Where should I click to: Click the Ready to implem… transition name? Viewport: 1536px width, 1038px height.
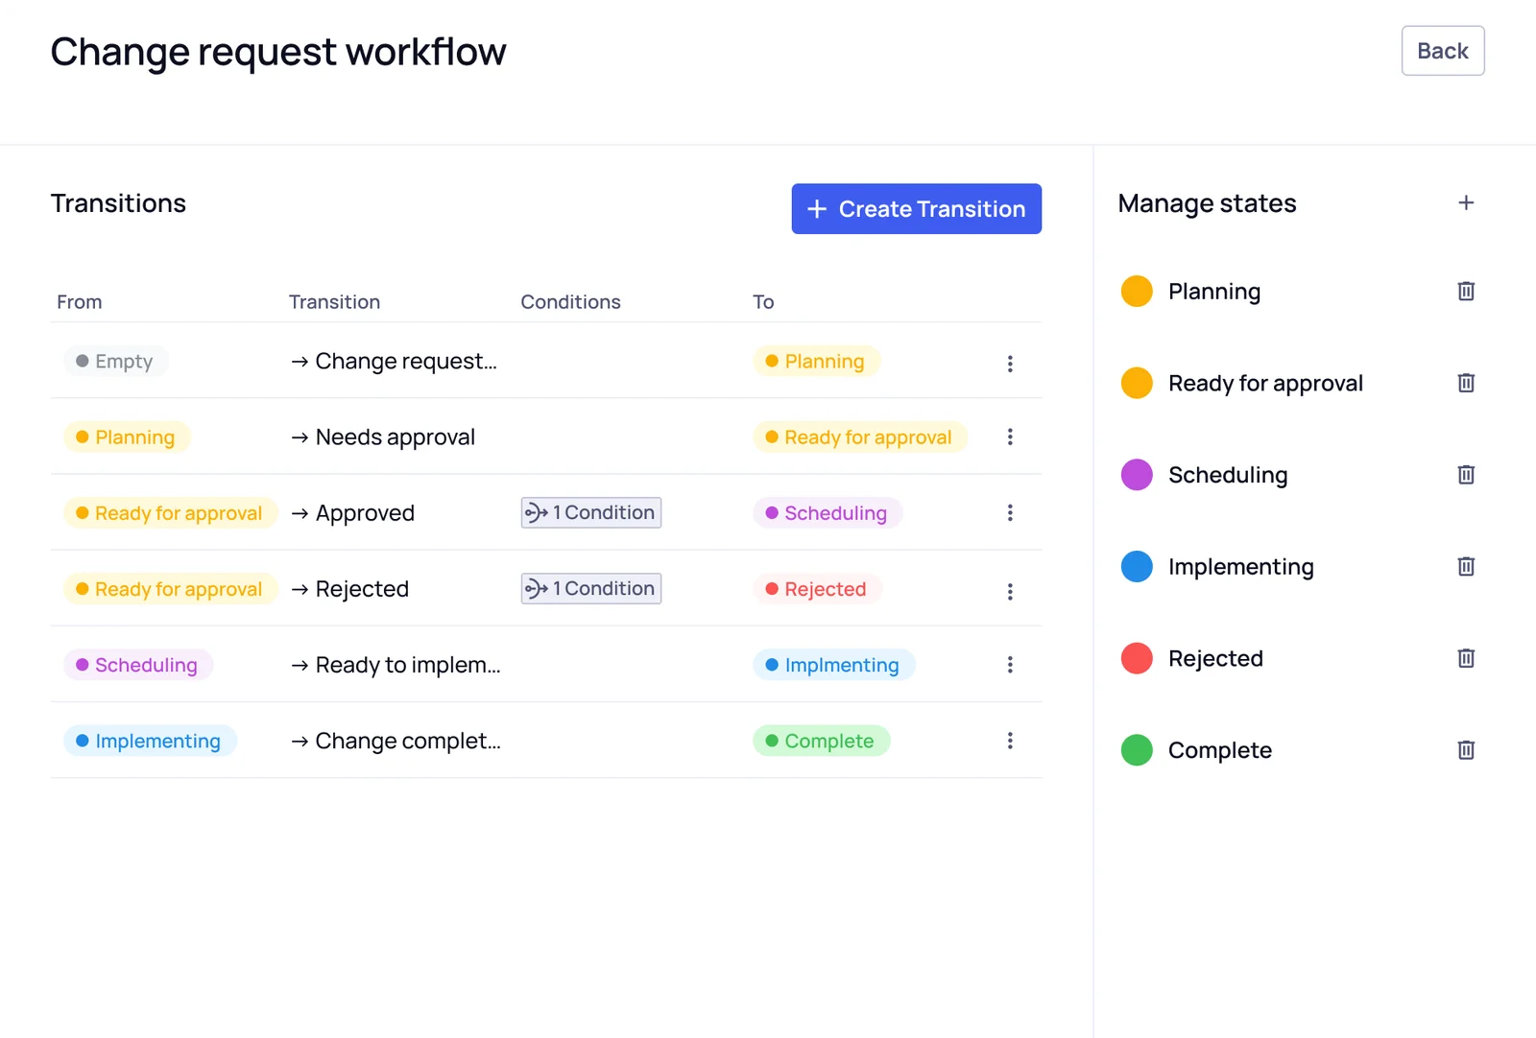tap(408, 665)
